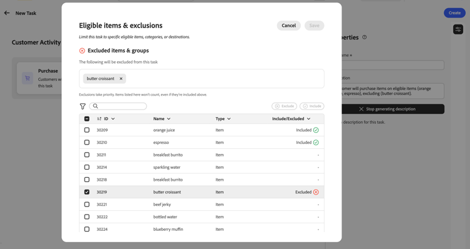Check the box for espresso row 30210

pyautogui.click(x=87, y=143)
